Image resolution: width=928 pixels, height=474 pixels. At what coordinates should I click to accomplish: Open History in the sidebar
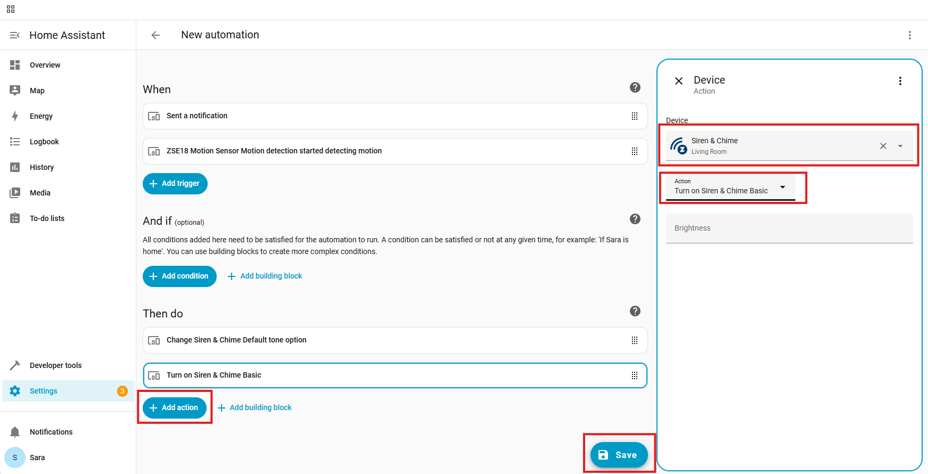[68, 167]
